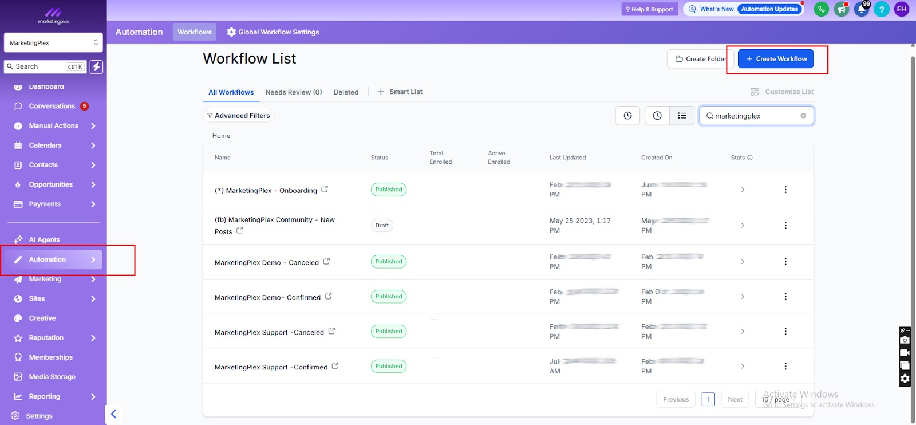Select the All Workflows tab
The height and width of the screenshot is (425, 916).
point(231,92)
